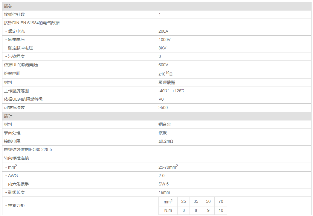Select the ≥500 mating cycles value
The width and height of the screenshot is (313, 216).
click(163, 108)
